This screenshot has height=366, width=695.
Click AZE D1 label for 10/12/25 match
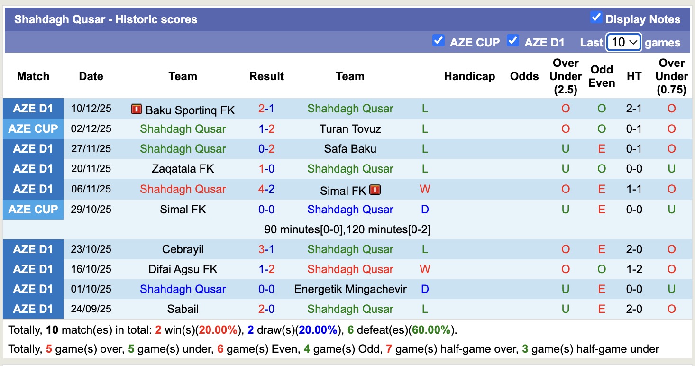click(33, 109)
